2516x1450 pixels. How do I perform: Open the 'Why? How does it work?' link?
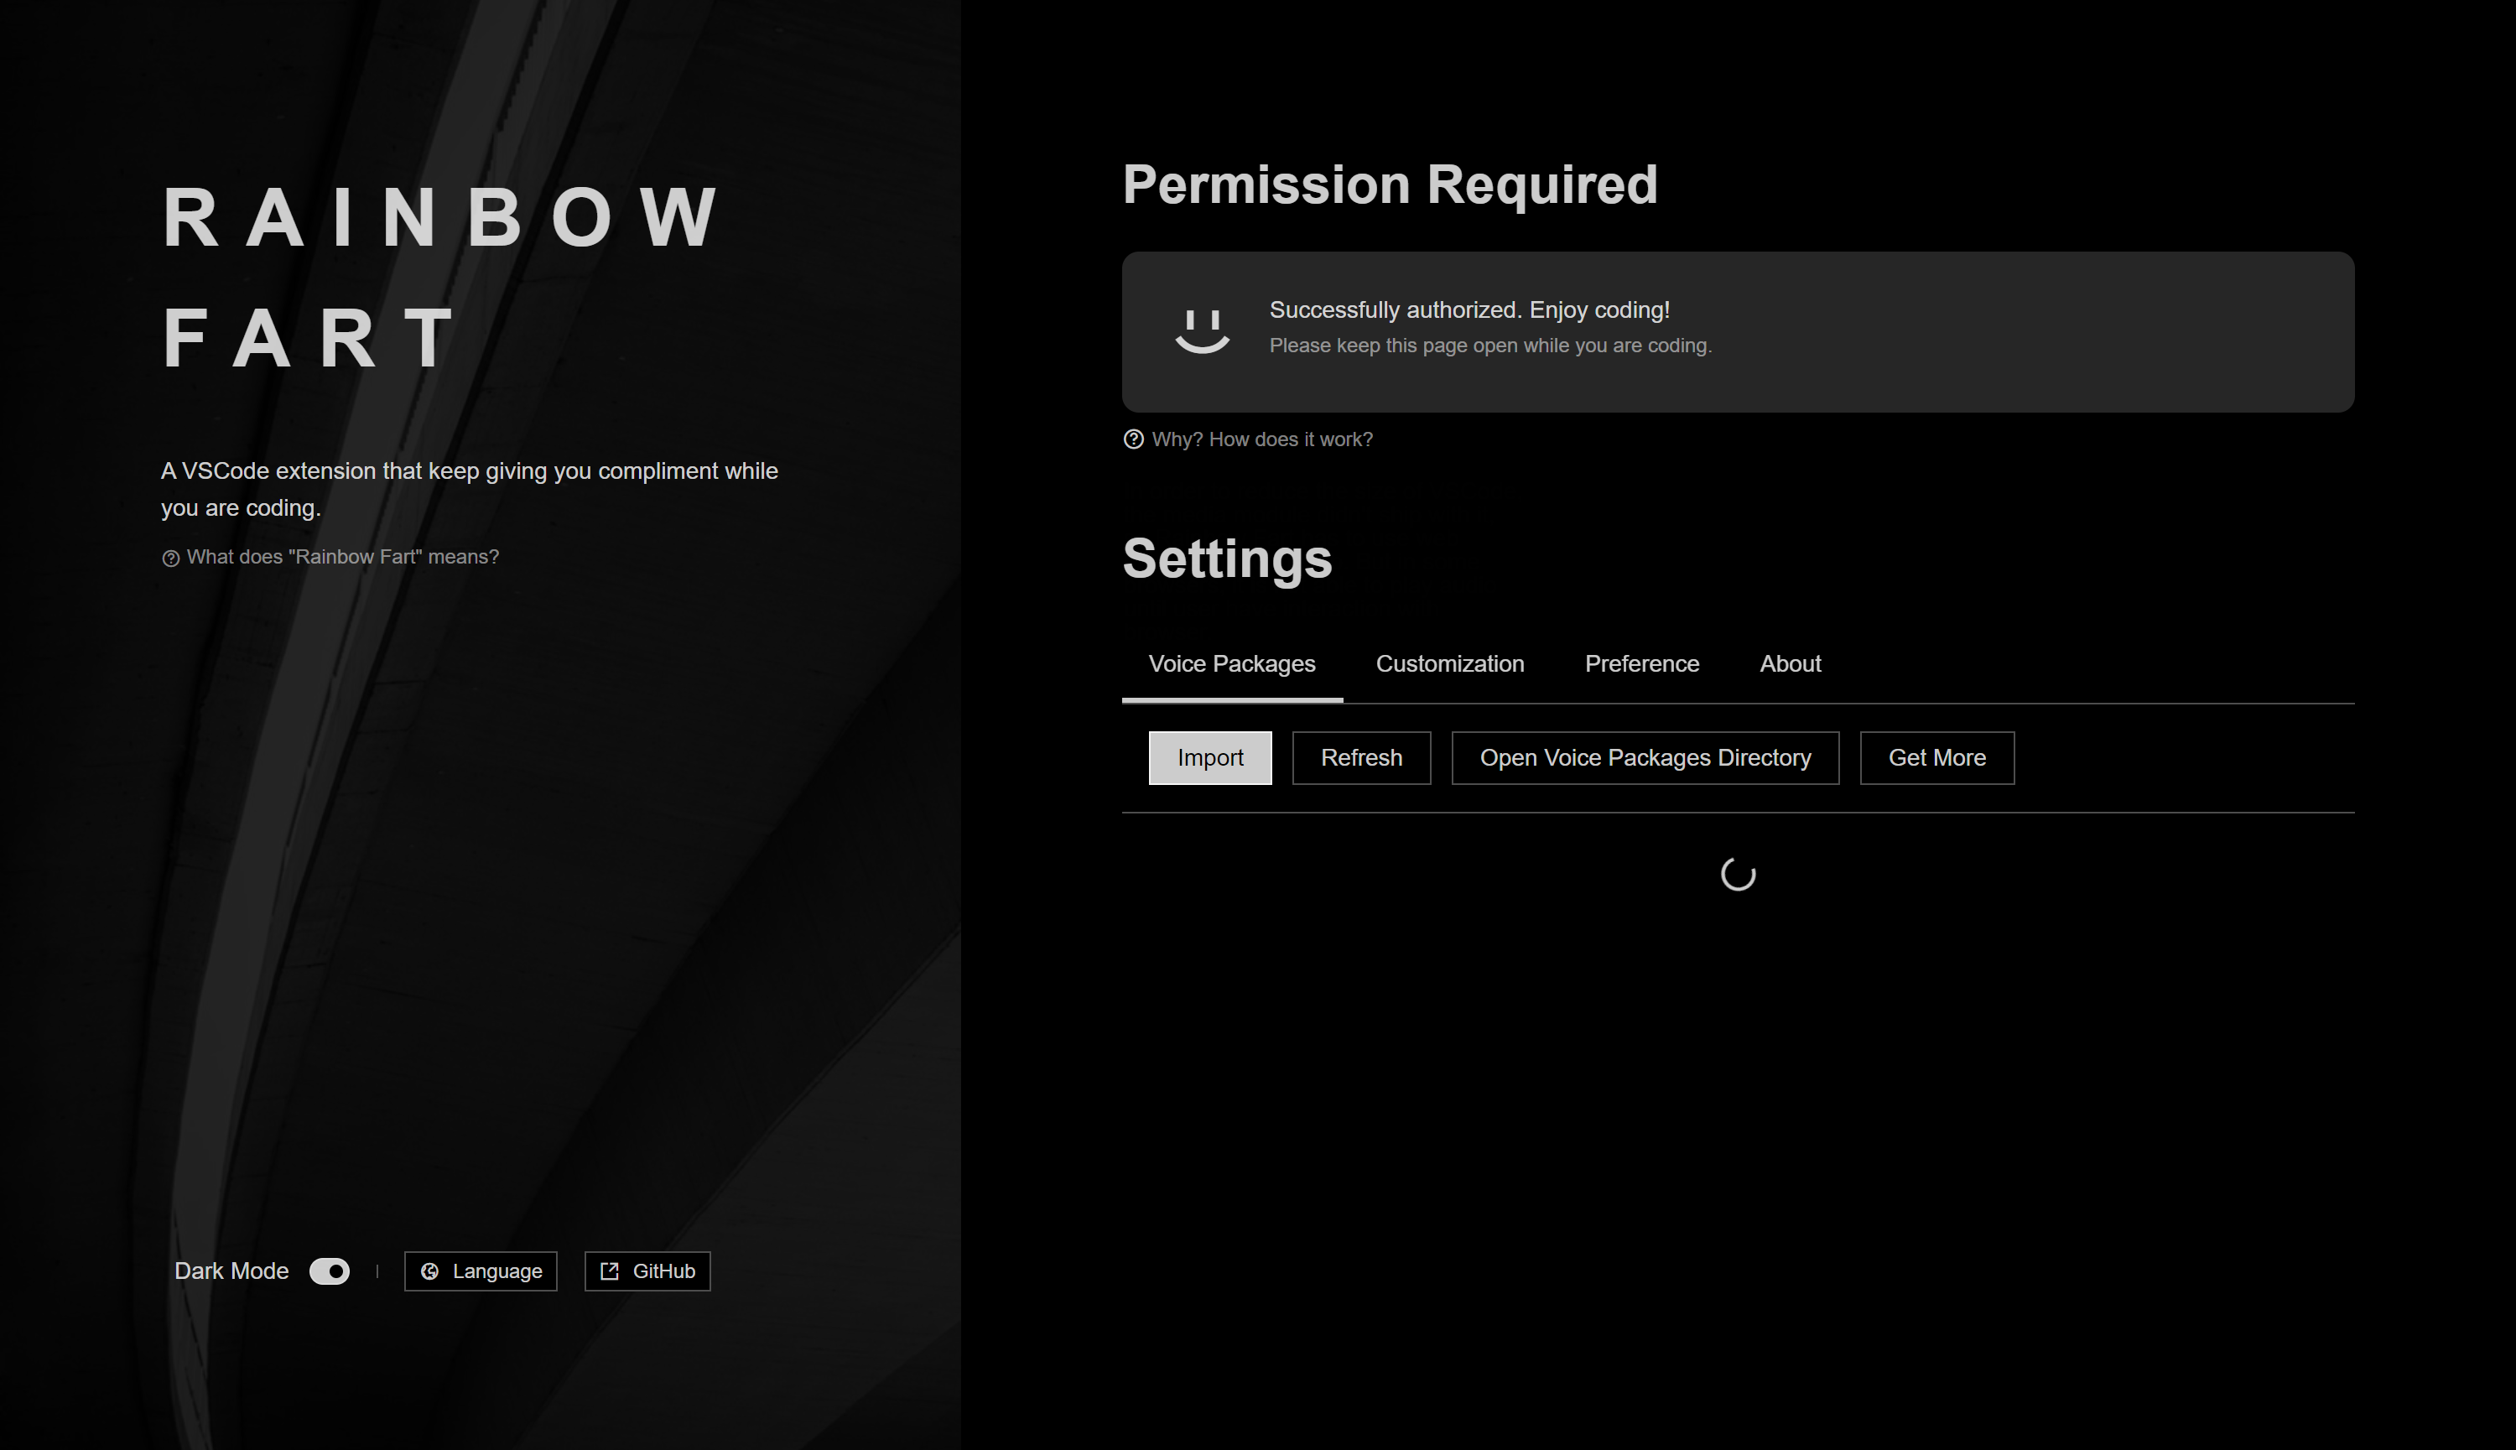[1261, 439]
